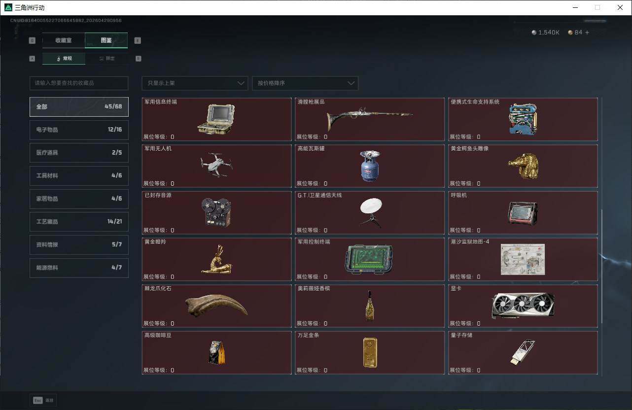Select the 黄金鳄鱼头雕像 golden crocodile head image
The width and height of the screenshot is (632, 410).
point(523,166)
